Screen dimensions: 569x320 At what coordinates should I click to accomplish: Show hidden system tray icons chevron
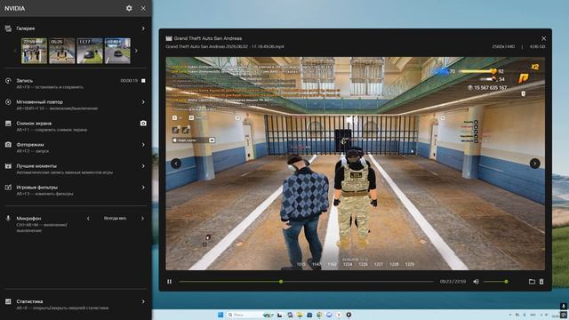point(510,315)
